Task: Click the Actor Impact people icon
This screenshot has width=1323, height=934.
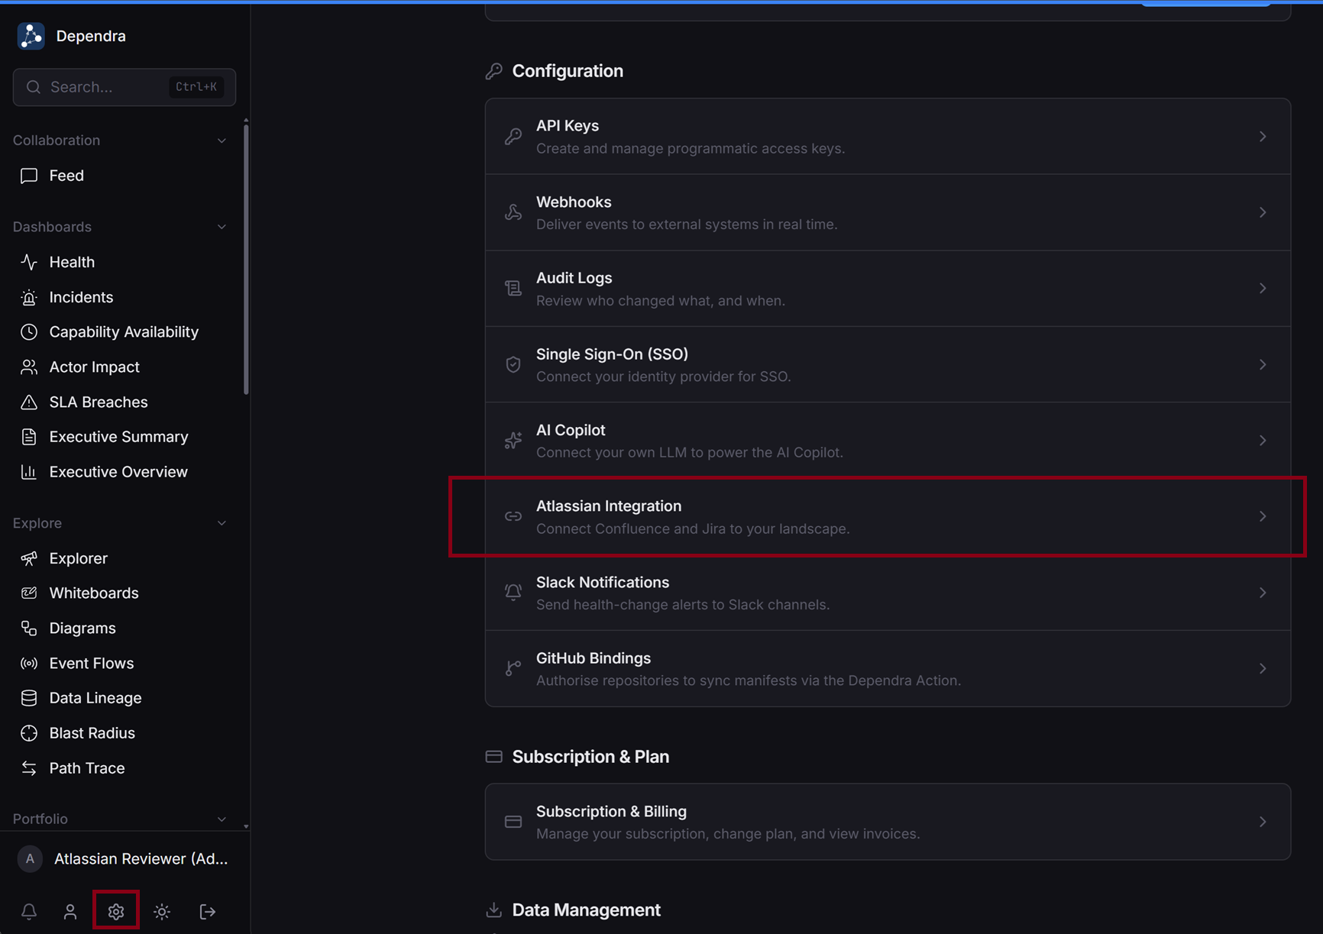Action: click(x=29, y=367)
